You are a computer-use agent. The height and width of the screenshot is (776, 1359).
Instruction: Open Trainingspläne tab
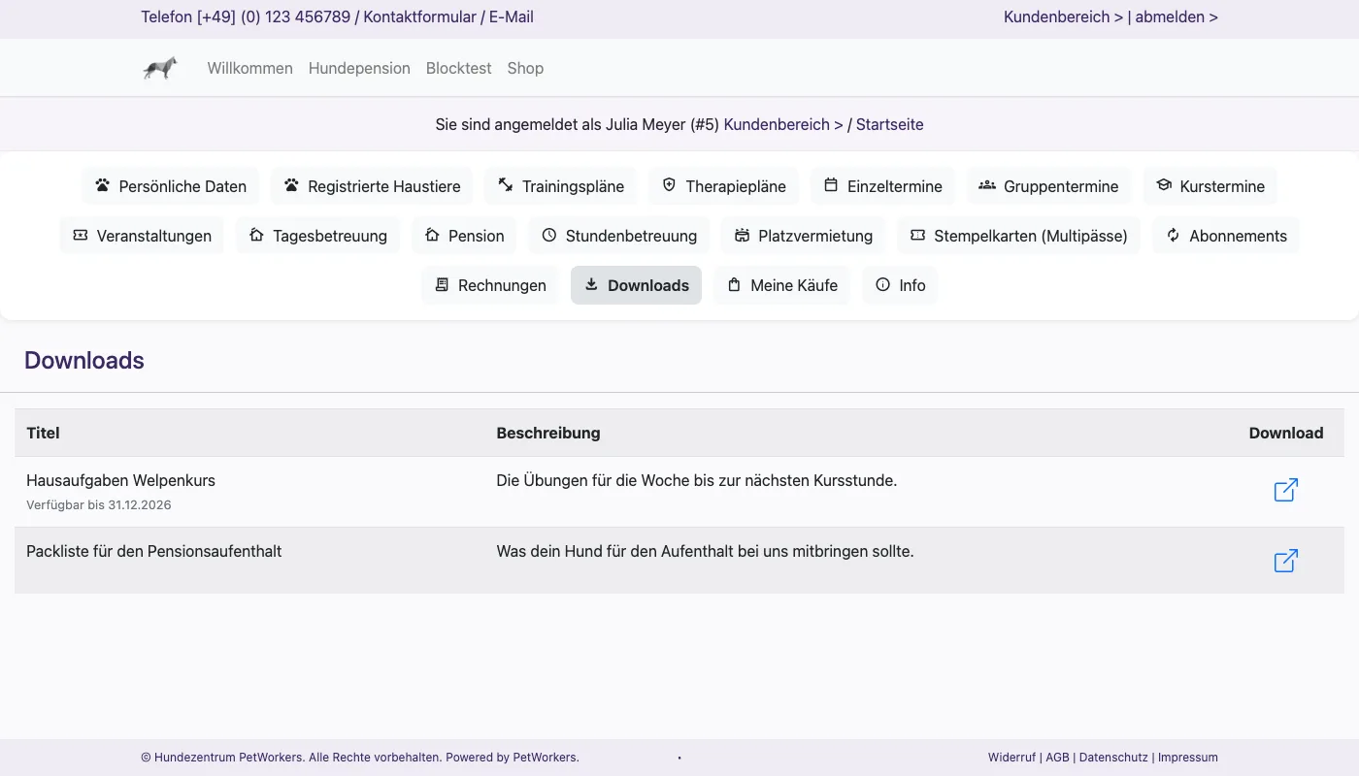[x=560, y=186]
